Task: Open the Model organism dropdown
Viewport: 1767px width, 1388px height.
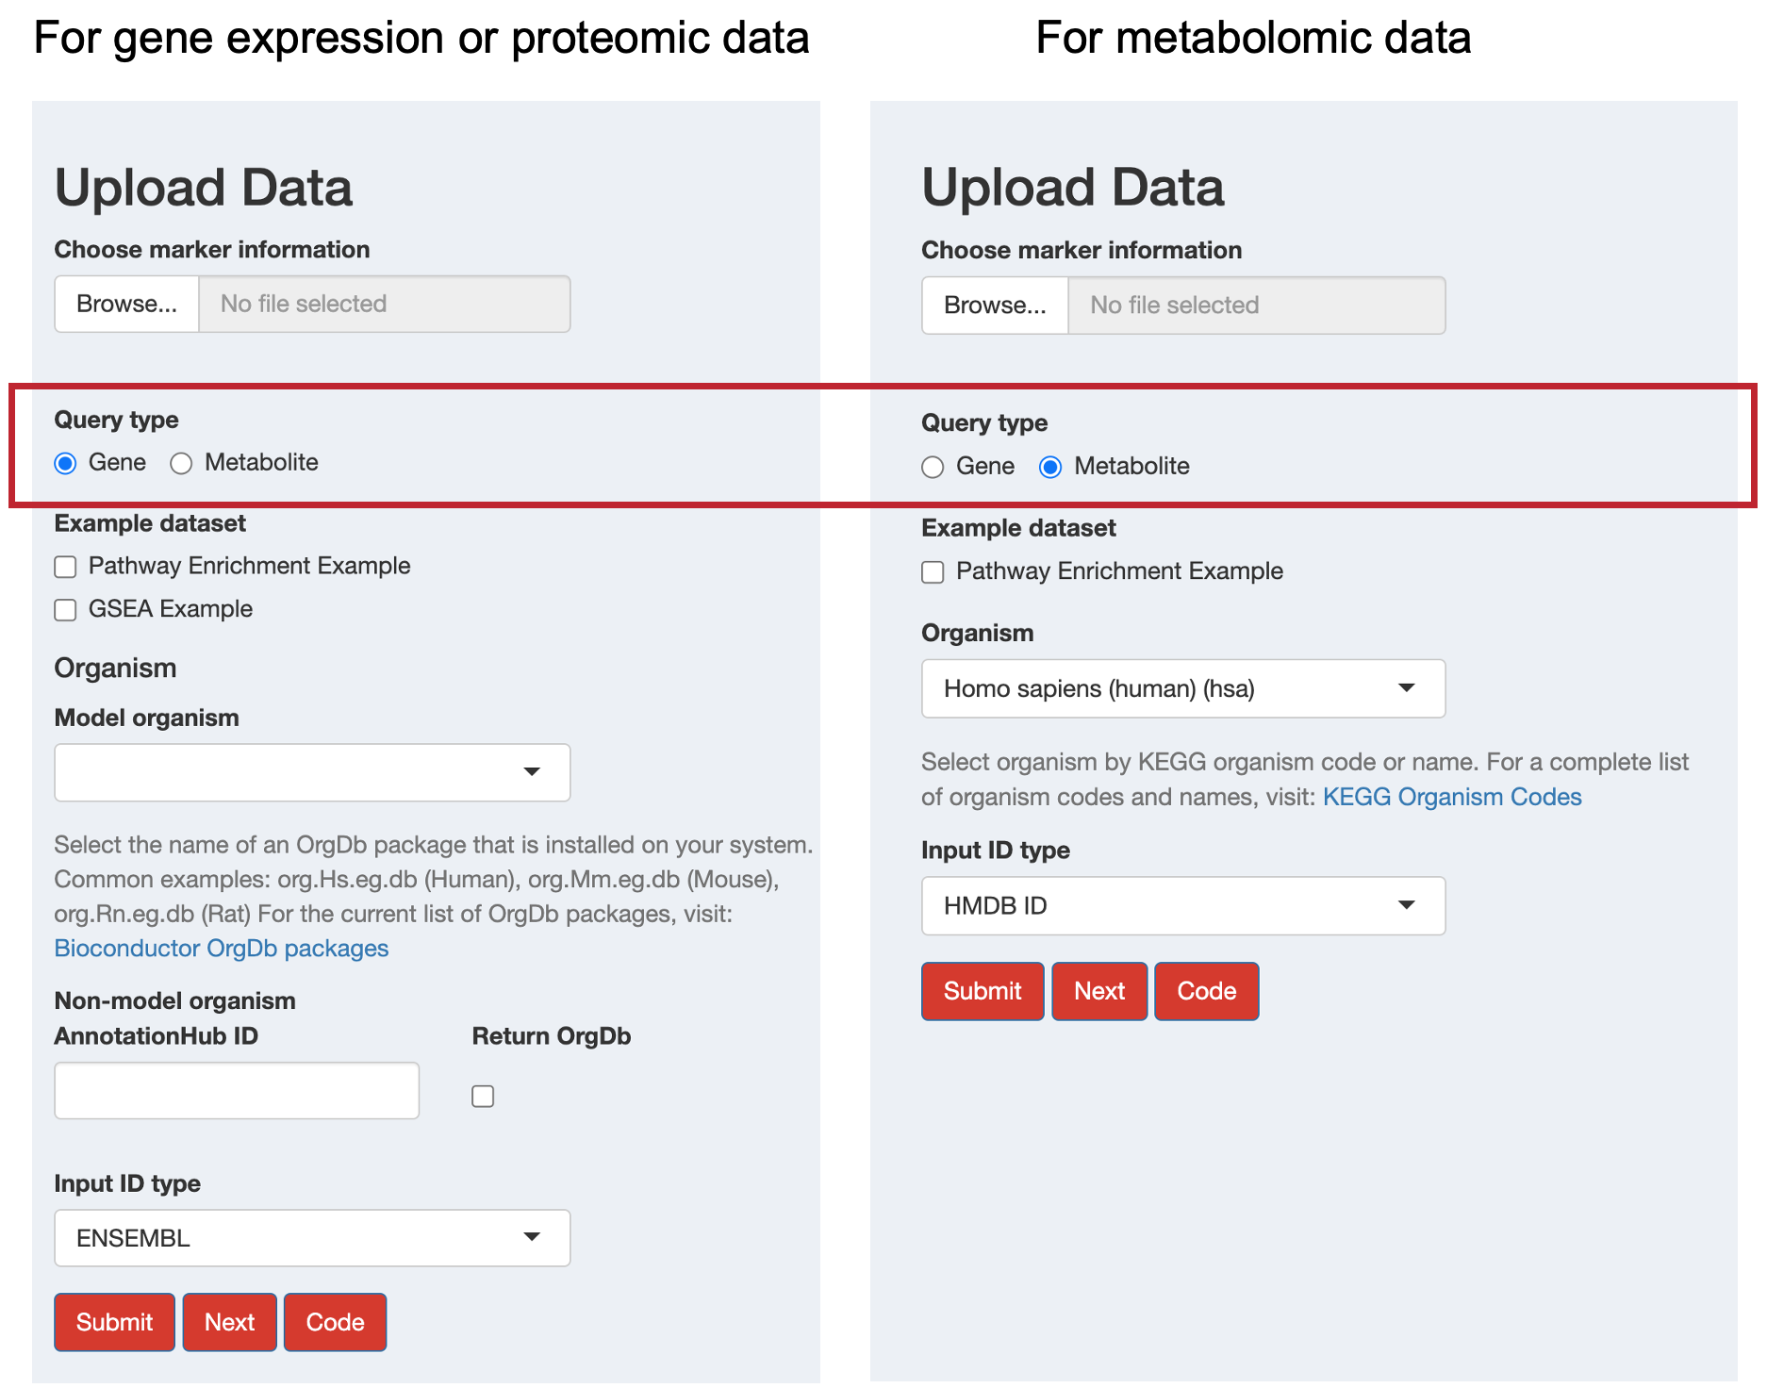Action: point(312,772)
